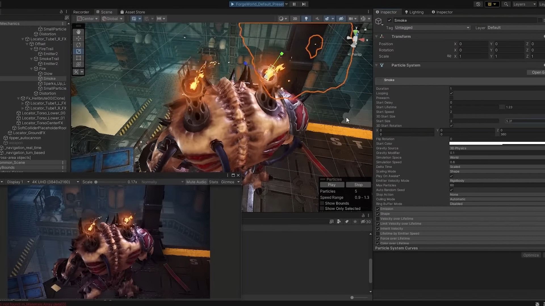
Task: Open Lighting tab
Action: (x=414, y=12)
